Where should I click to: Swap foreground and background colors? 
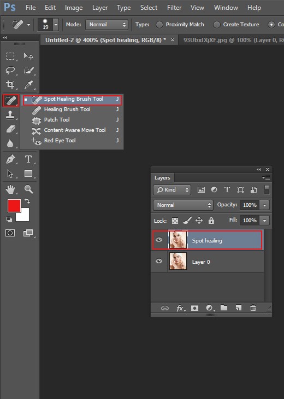(x=27, y=201)
